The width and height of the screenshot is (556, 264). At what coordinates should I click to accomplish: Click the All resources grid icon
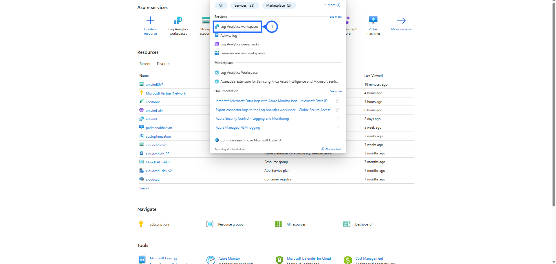[x=278, y=224]
